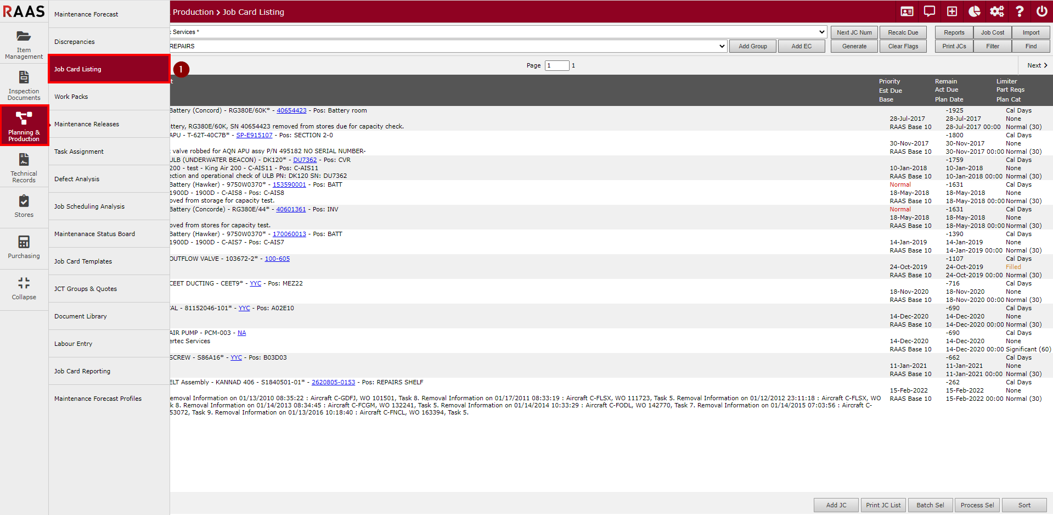Image resolution: width=1053 pixels, height=515 pixels.
Task: Click the help question mark icon
Action: pos(1019,12)
